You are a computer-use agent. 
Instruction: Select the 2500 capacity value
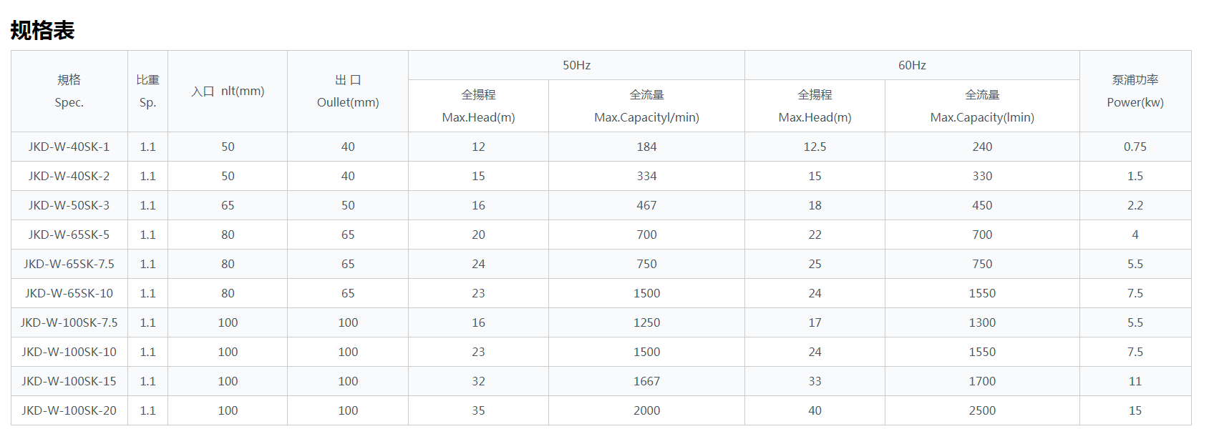(982, 410)
